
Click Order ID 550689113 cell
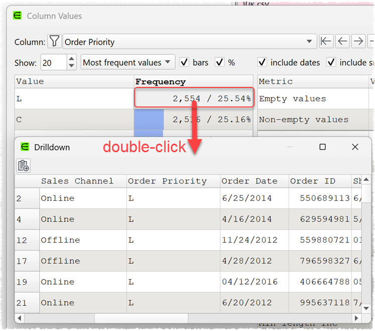(320, 198)
